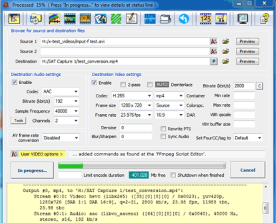Viewport: 276px width, 223px height.
Task: Open the audio Codec AAC dropdown
Action: tap(61, 92)
